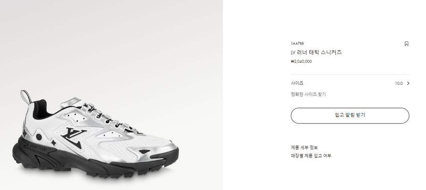Click the black monogram flower on side

pos(54,143)
